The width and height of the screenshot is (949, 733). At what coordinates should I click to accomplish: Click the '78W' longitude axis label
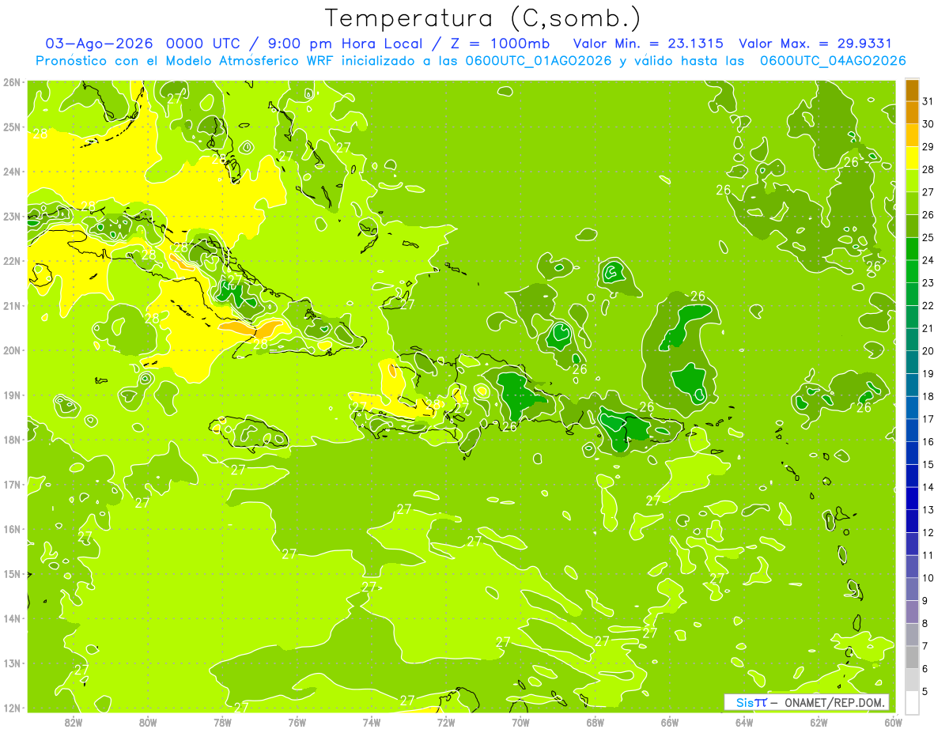pos(222,722)
